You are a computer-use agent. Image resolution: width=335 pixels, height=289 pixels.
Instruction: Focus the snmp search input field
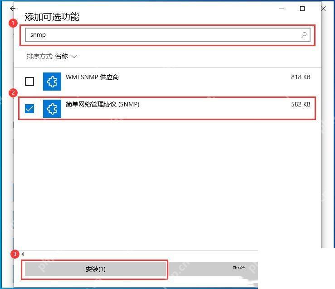(x=168, y=35)
